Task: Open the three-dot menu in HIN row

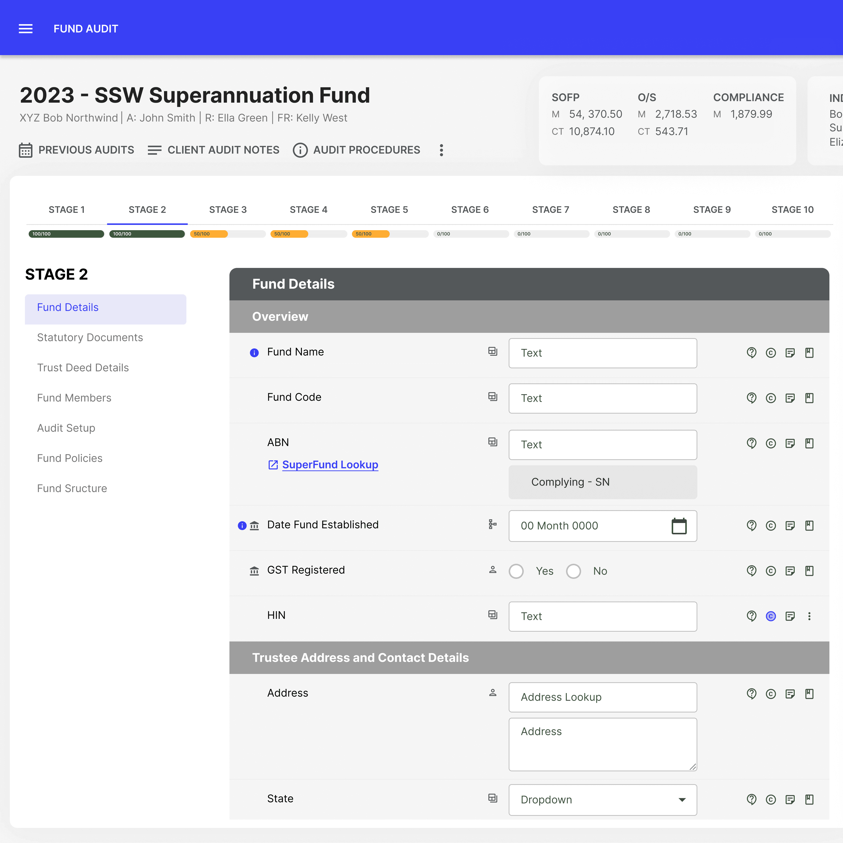Action: click(x=809, y=616)
